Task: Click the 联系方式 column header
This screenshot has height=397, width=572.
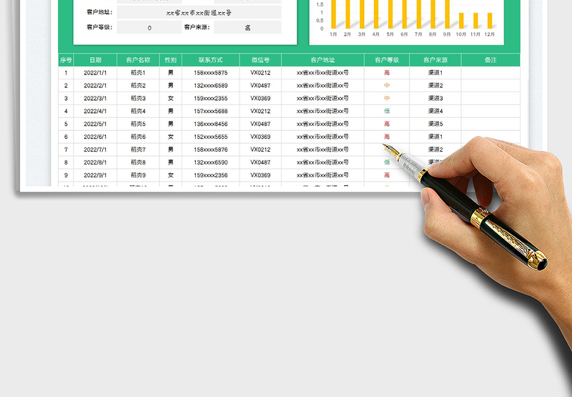Action: point(210,60)
